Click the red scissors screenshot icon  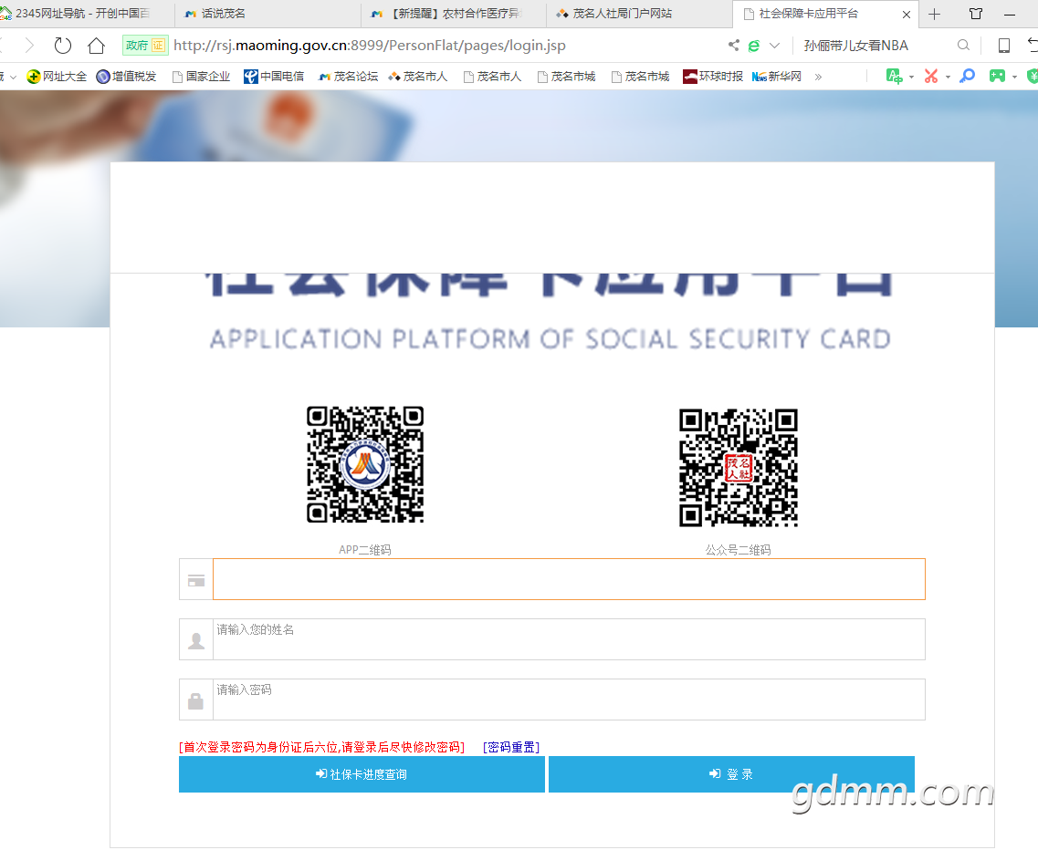pyautogui.click(x=931, y=76)
